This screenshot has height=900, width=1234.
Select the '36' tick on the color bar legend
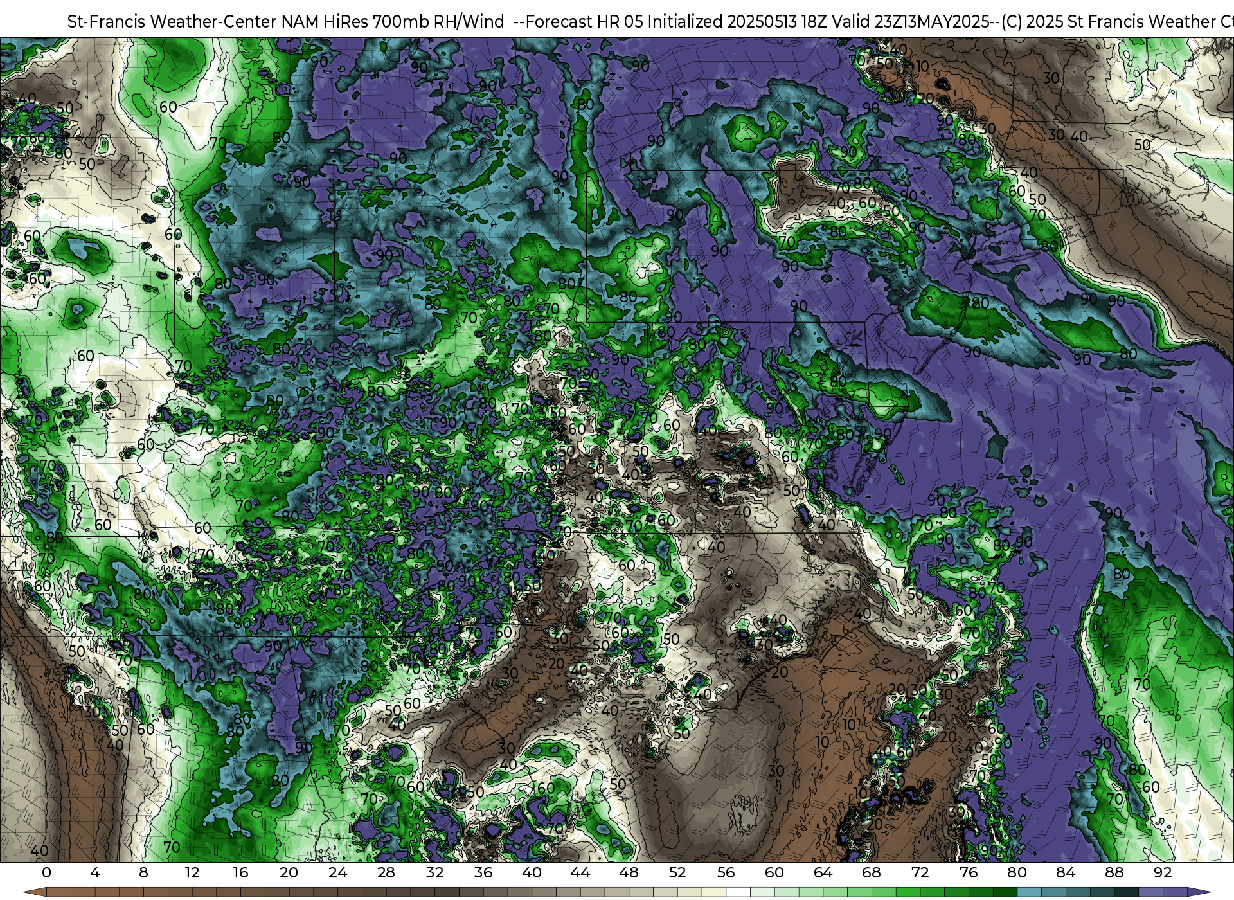click(483, 872)
